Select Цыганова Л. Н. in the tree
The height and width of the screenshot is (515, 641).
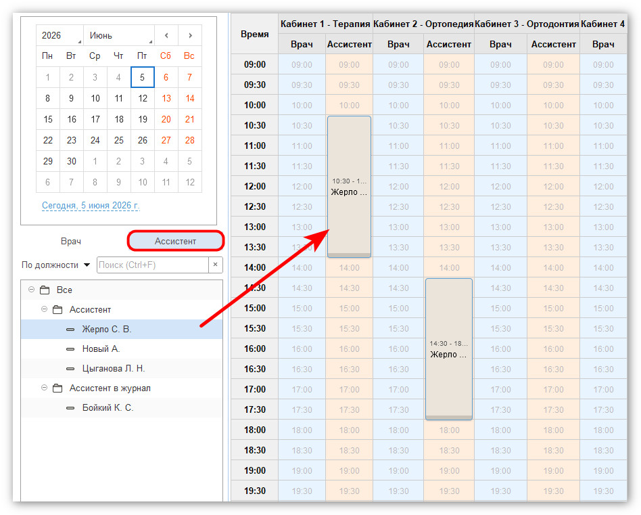tap(122, 369)
